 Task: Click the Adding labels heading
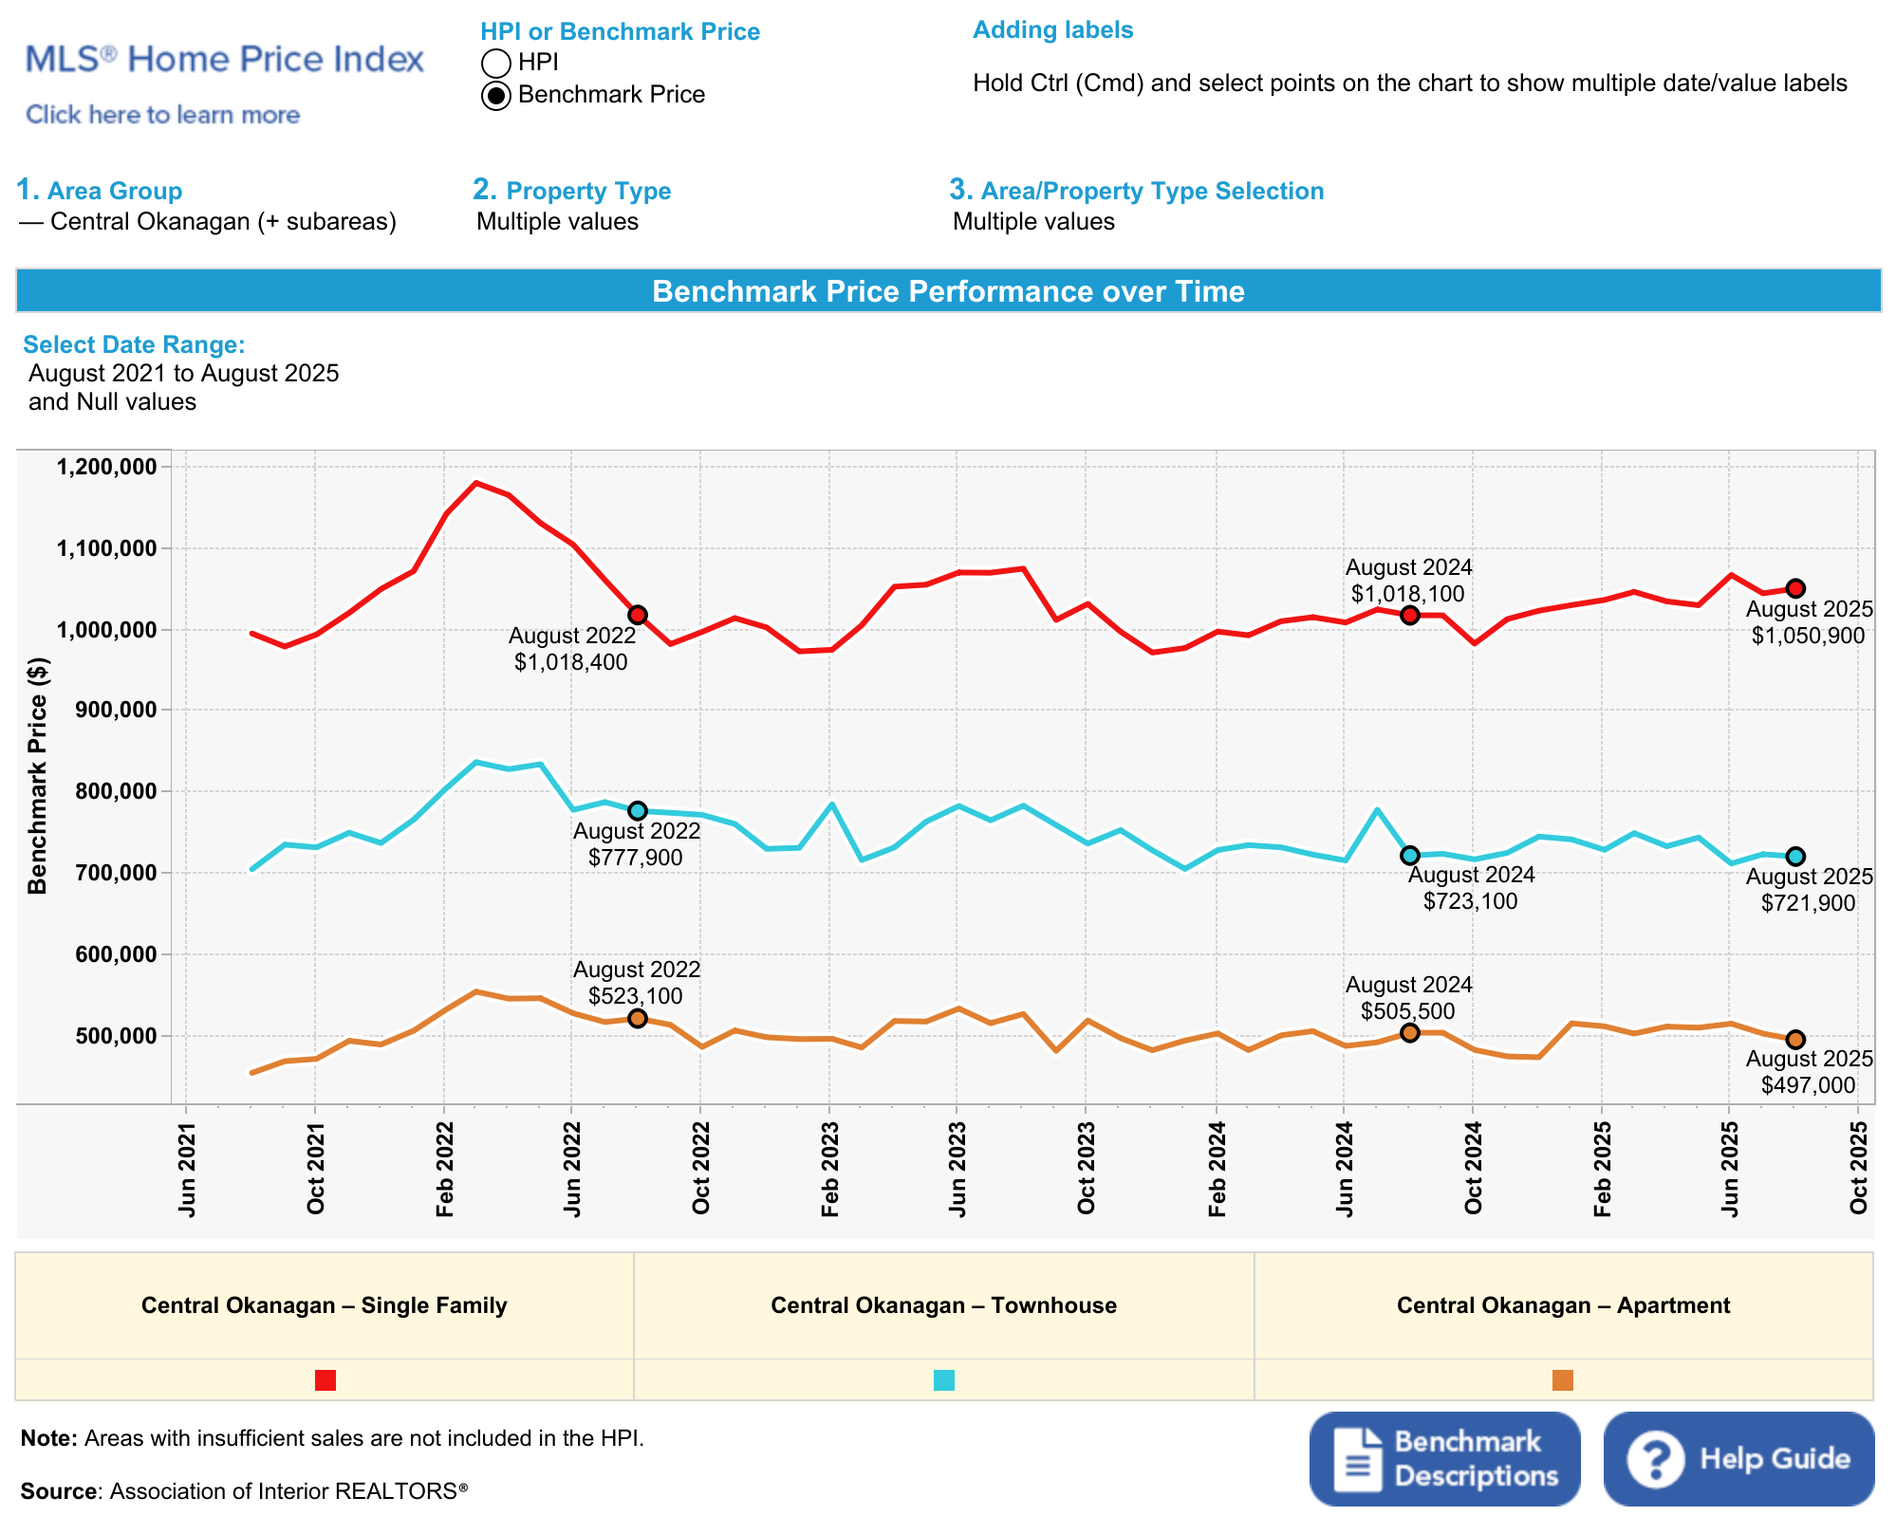[x=1053, y=29]
